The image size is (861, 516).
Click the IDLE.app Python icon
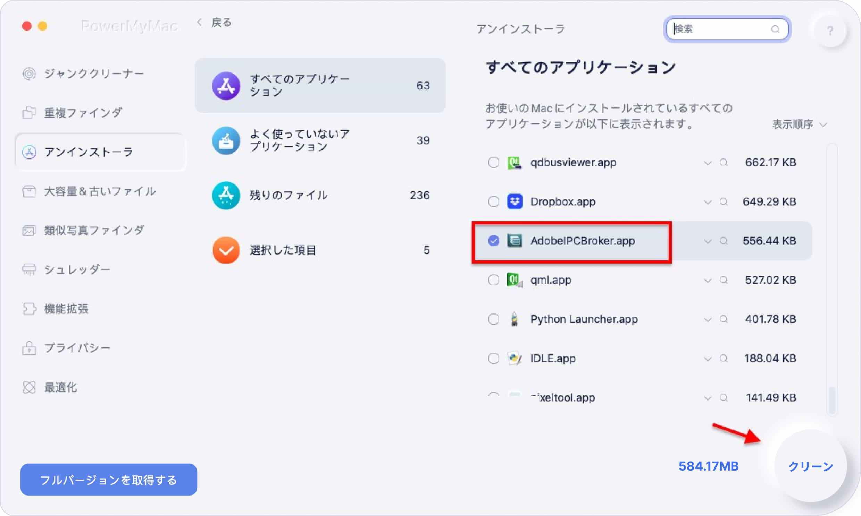515,358
